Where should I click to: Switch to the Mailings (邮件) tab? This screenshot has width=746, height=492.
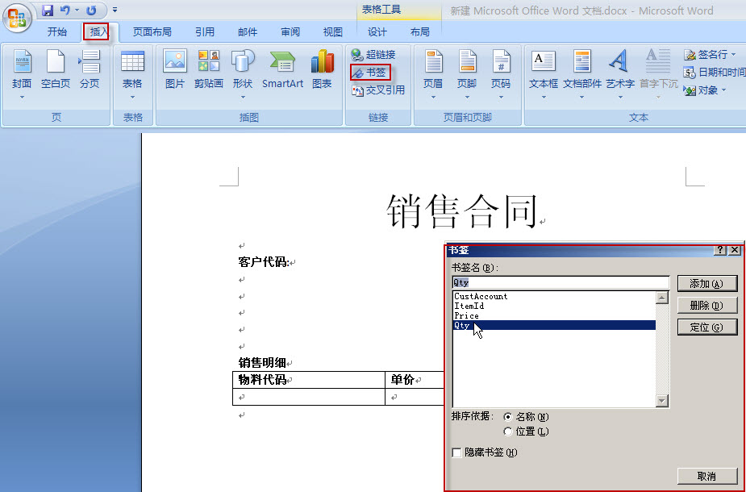coord(248,32)
